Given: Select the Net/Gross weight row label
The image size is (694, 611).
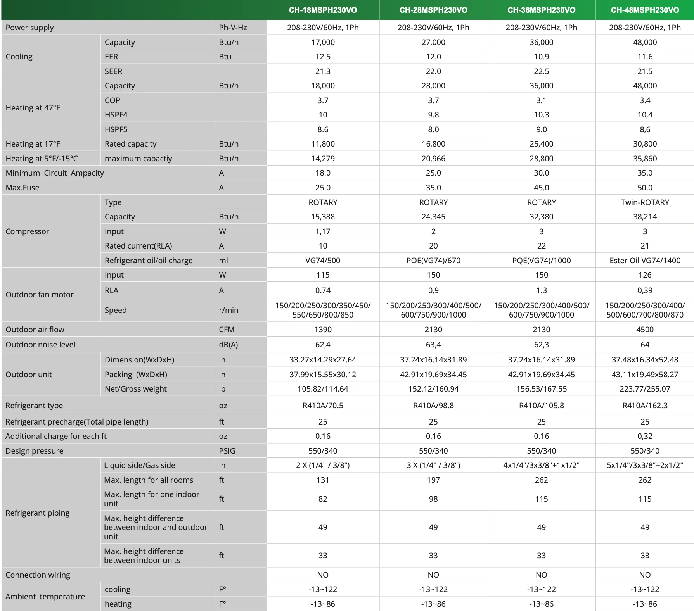Looking at the screenshot, I should coord(136,389).
